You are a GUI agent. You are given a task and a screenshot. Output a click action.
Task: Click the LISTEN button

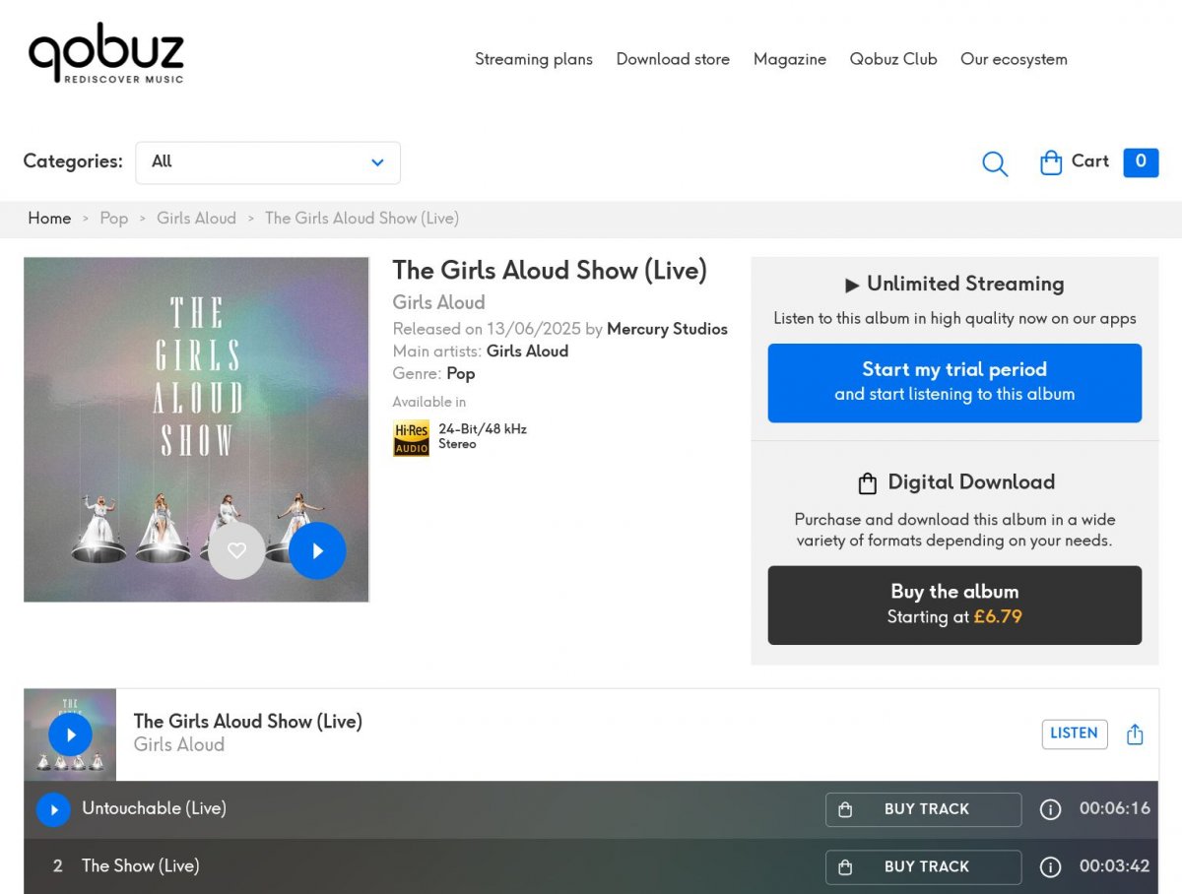1075,734
